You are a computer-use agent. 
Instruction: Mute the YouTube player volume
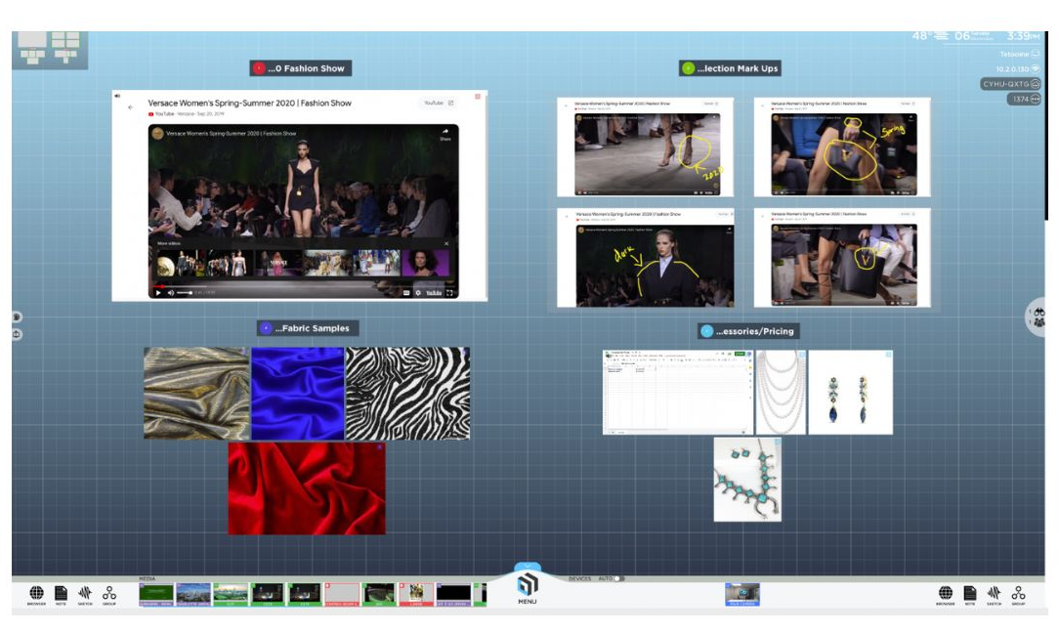(170, 292)
